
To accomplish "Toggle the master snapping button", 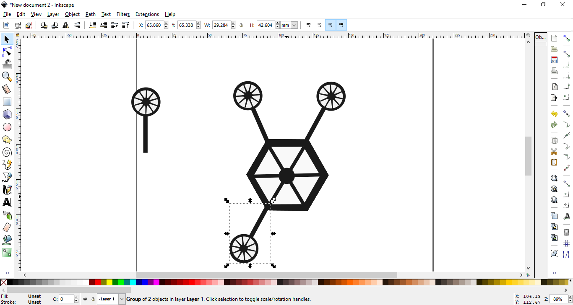I will [x=567, y=38].
